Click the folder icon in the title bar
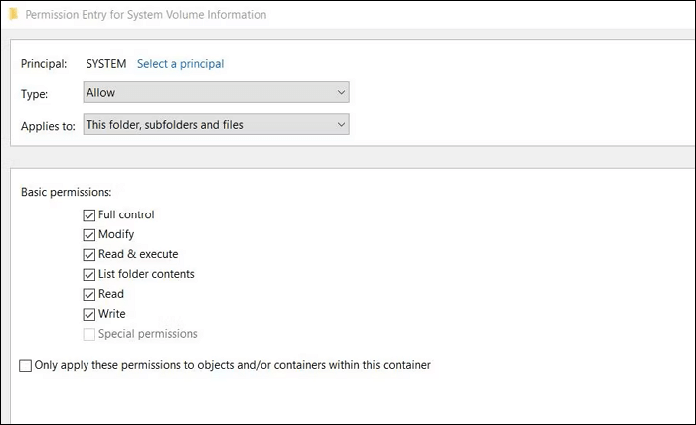 (12, 15)
